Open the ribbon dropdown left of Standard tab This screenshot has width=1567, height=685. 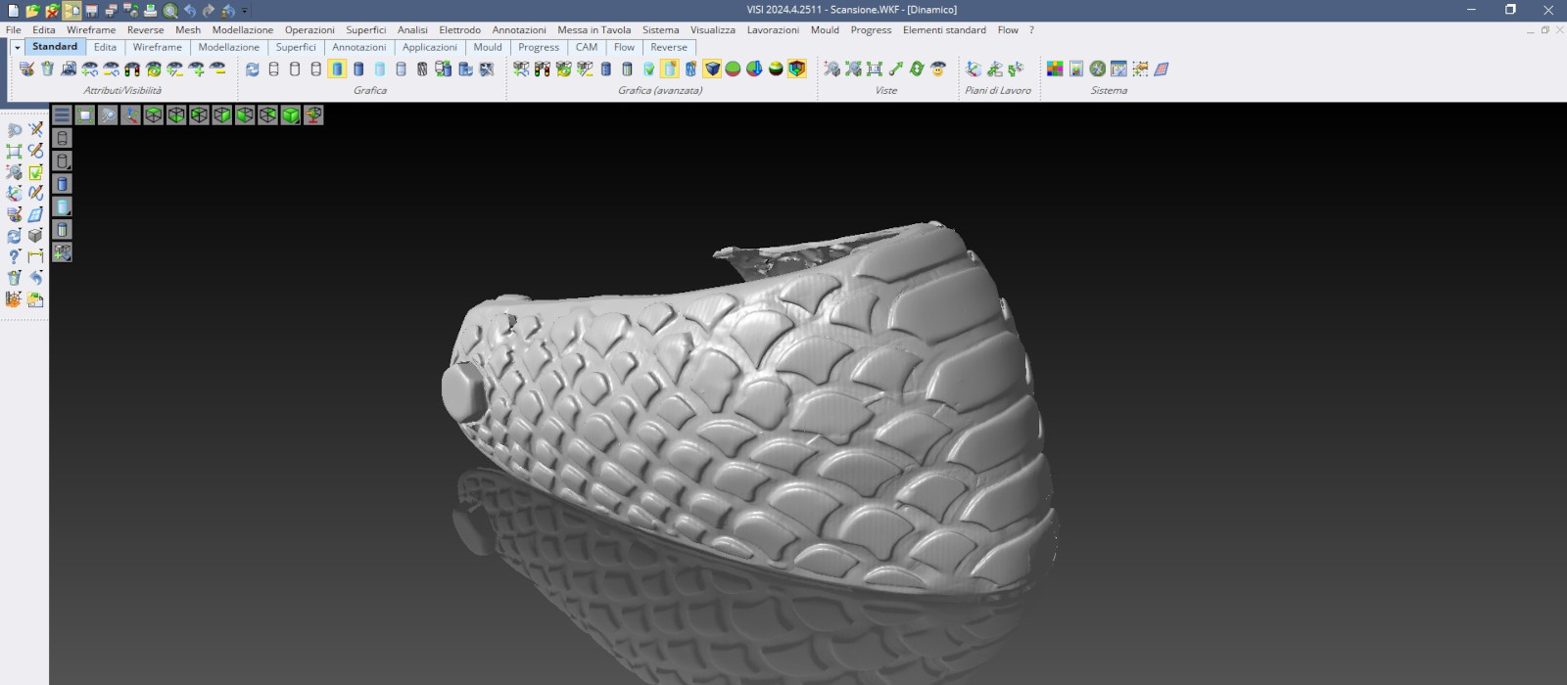point(17,47)
